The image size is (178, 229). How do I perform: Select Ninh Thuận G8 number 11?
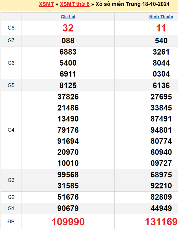point(161,28)
